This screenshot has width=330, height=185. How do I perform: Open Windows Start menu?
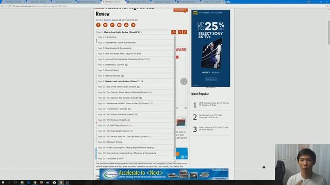[3, 182]
